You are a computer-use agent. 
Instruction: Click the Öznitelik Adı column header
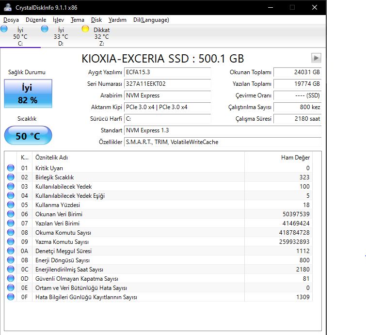point(138,158)
